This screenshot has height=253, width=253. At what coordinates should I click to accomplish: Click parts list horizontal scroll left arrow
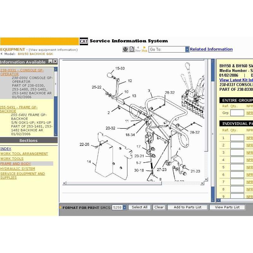tap(218, 200)
